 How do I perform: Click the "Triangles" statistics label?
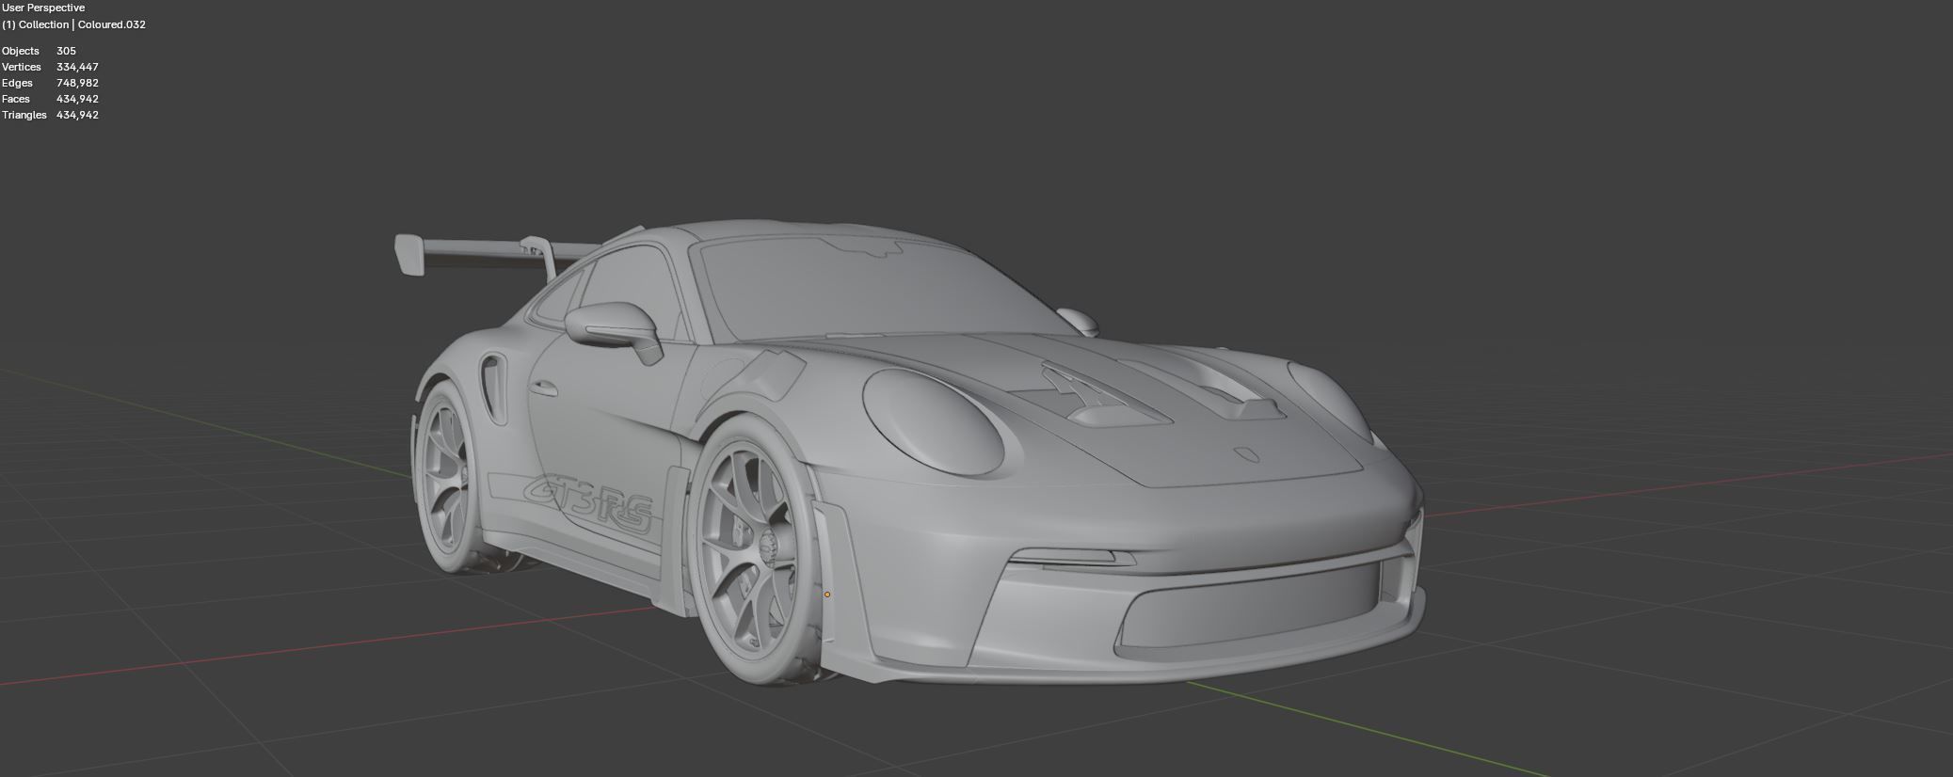click(x=24, y=115)
